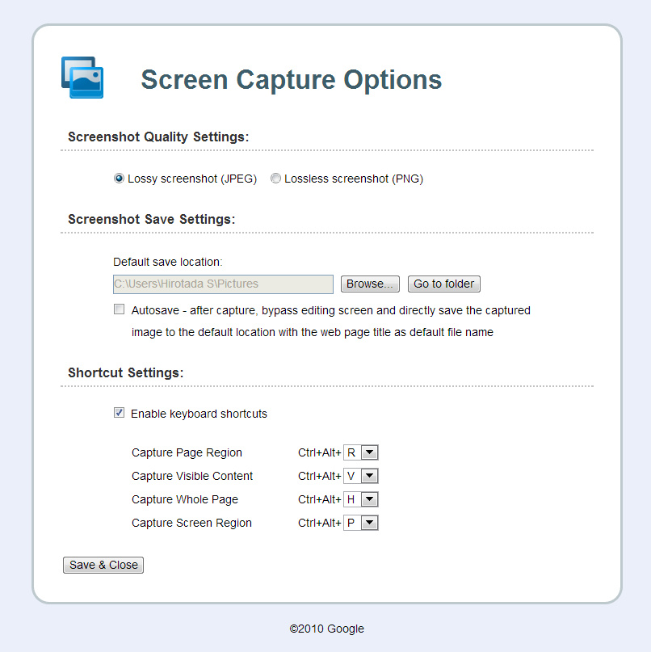Click the Screen Capture logo icon
The height and width of the screenshot is (652, 651).
tap(82, 78)
